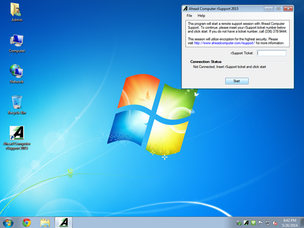Focus the rSupport Ticket input field
This screenshot has width=304, height=228.
tap(271, 53)
